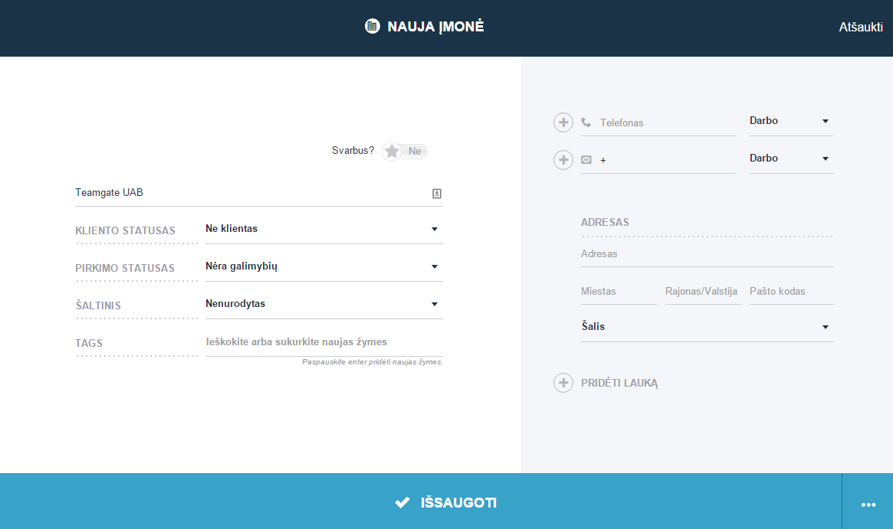Screen dimensions: 893x529
Task: Open phone type Darbo dropdown
Action: coord(791,121)
